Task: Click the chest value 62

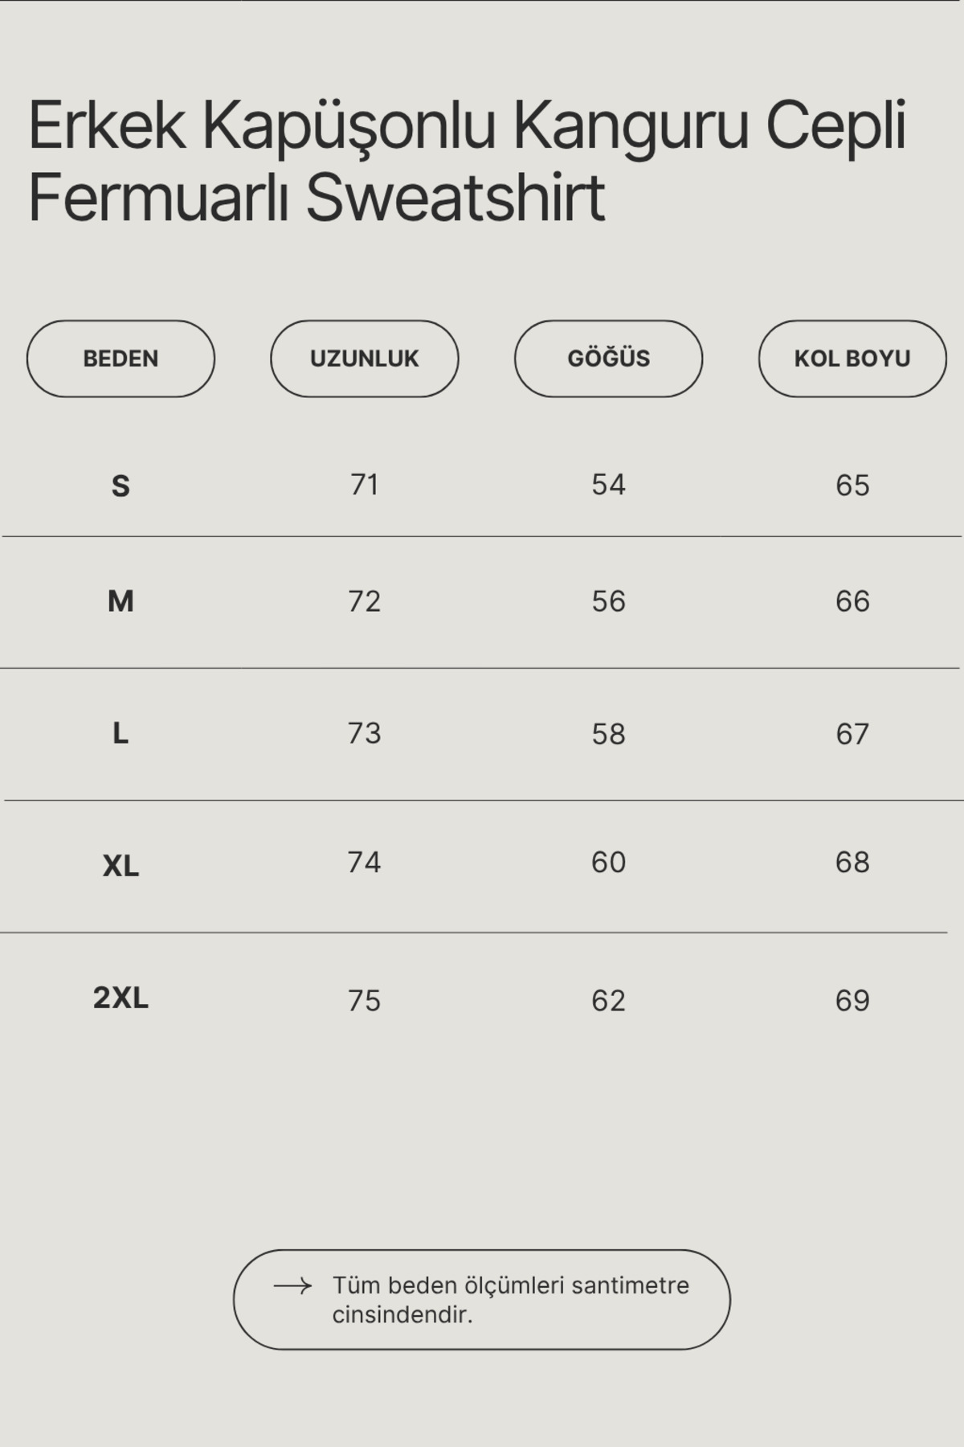Action: (x=608, y=1001)
